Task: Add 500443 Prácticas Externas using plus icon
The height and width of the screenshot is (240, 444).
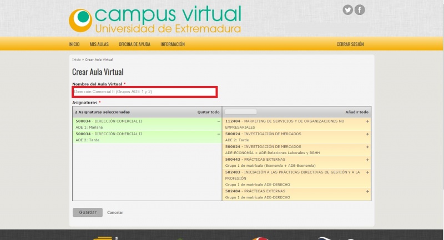Action: pos(367,159)
